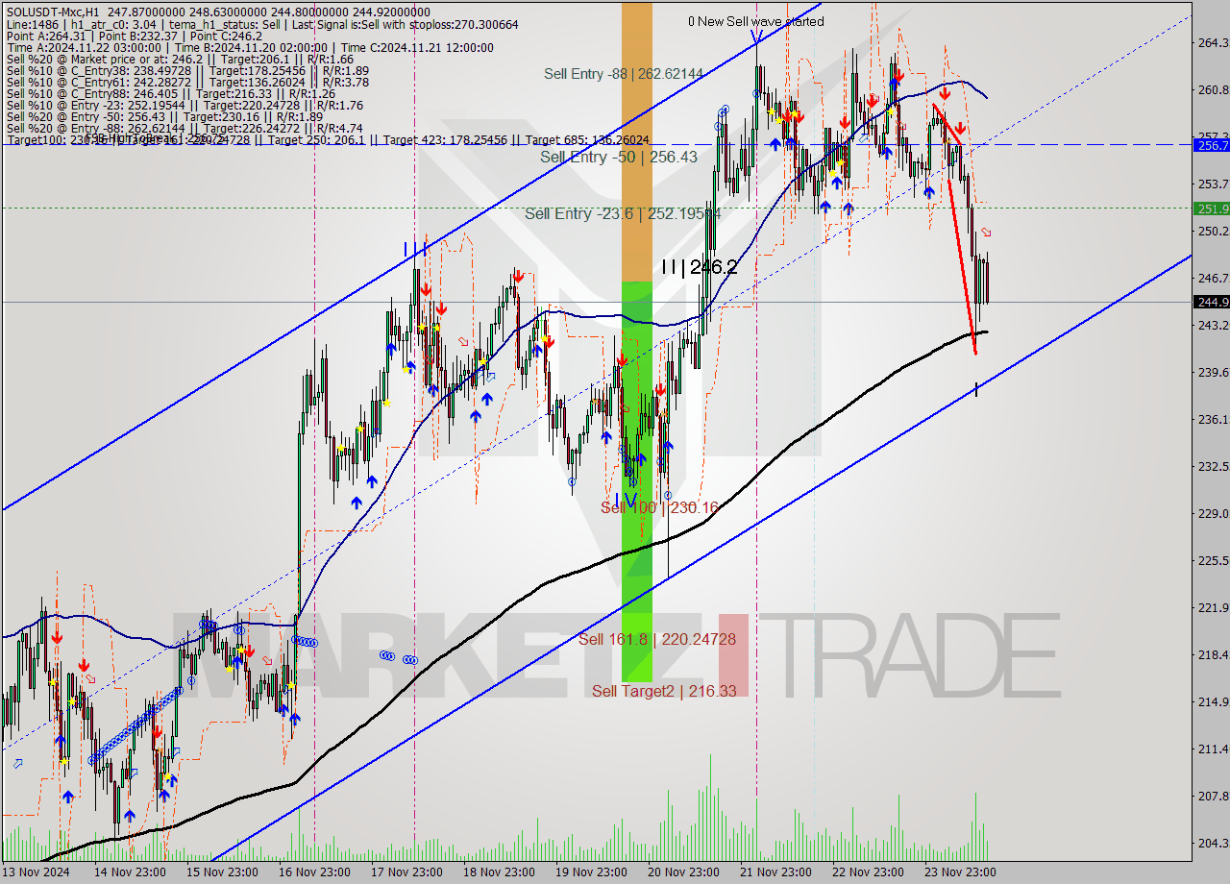Click the 22 Nov 23:00 date label
The height and width of the screenshot is (884, 1230).
[867, 872]
